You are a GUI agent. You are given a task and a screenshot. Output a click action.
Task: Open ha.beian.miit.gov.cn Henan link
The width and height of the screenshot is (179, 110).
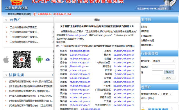(x=80, y=82)
